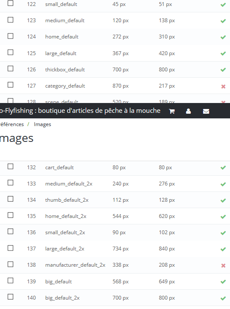Check the box for row 134 thumb_default_2x
The width and height of the screenshot is (230, 309).
pyautogui.click(x=10, y=199)
